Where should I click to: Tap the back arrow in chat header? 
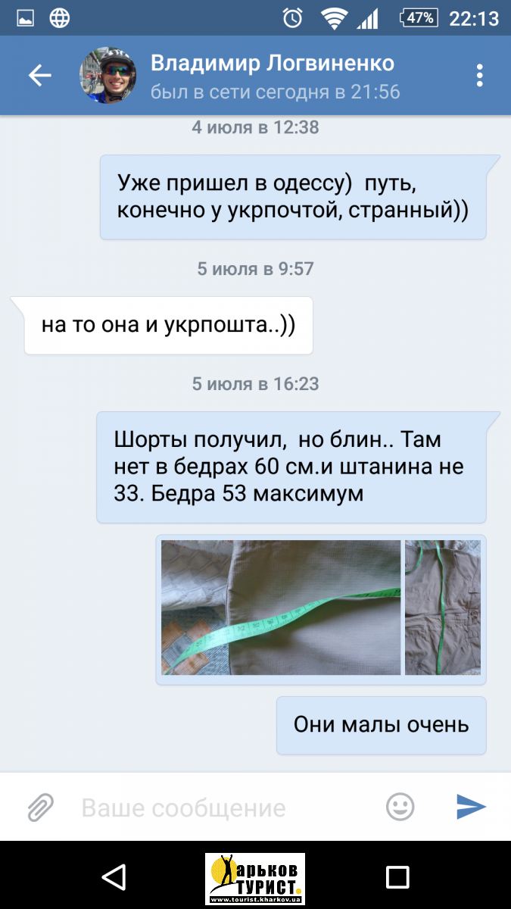[39, 75]
